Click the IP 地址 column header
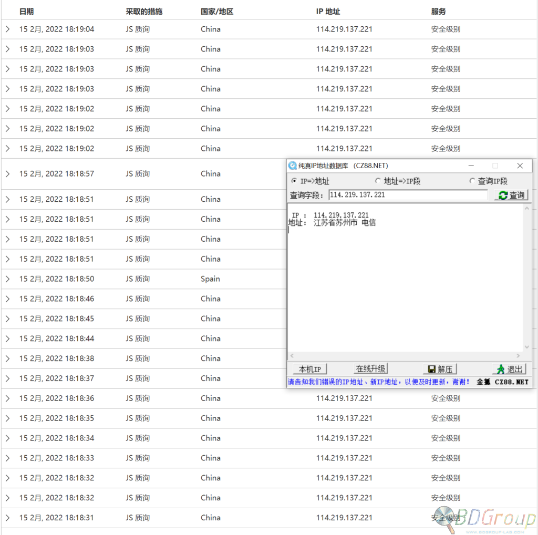The image size is (538, 535). pyautogui.click(x=328, y=12)
